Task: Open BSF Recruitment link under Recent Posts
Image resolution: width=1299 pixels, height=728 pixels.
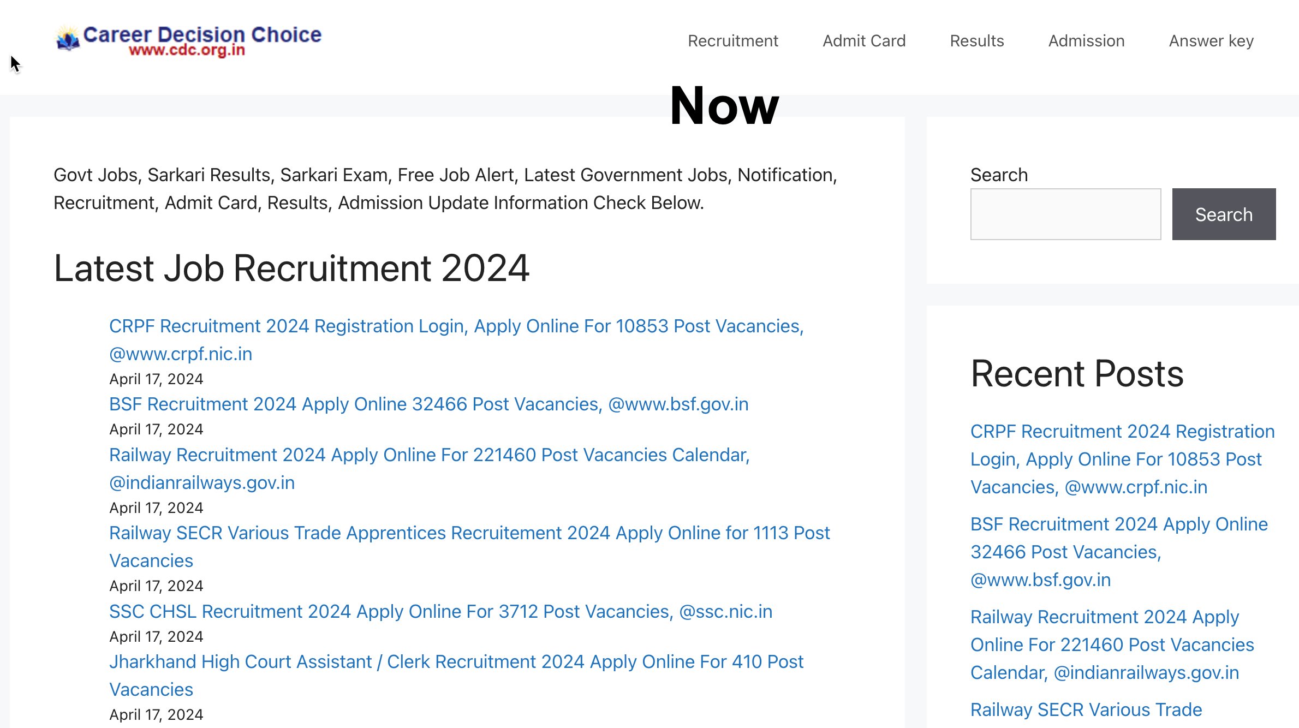Action: (x=1119, y=552)
